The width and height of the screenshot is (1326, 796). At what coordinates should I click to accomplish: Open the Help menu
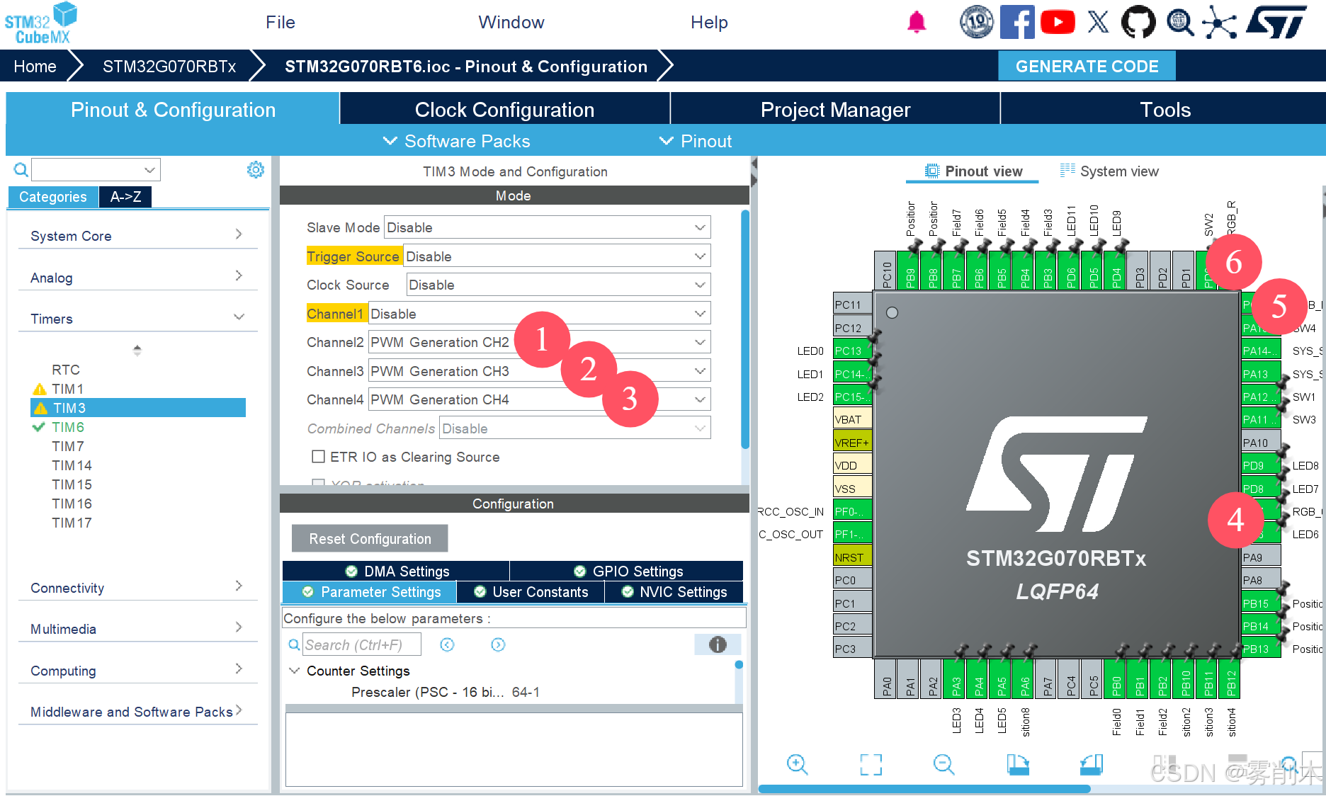[x=709, y=22]
